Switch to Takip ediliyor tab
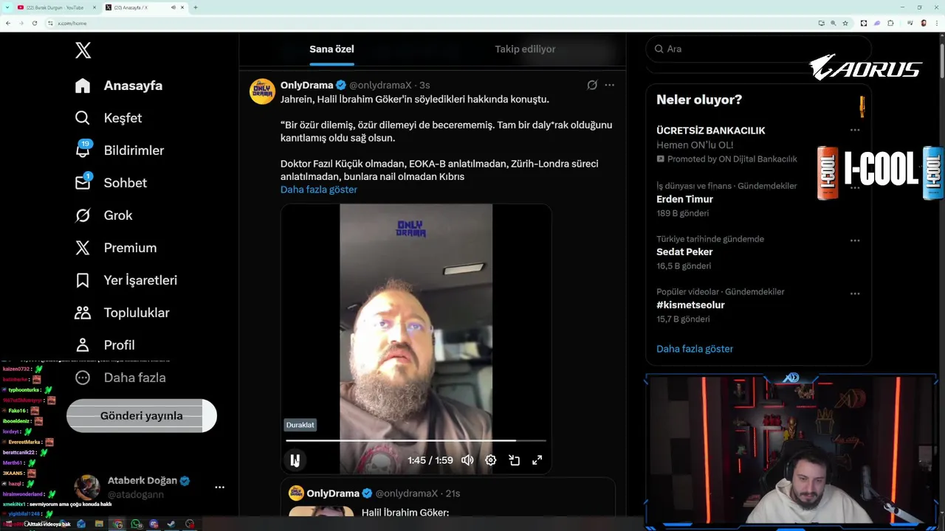The height and width of the screenshot is (531, 945). click(x=525, y=49)
